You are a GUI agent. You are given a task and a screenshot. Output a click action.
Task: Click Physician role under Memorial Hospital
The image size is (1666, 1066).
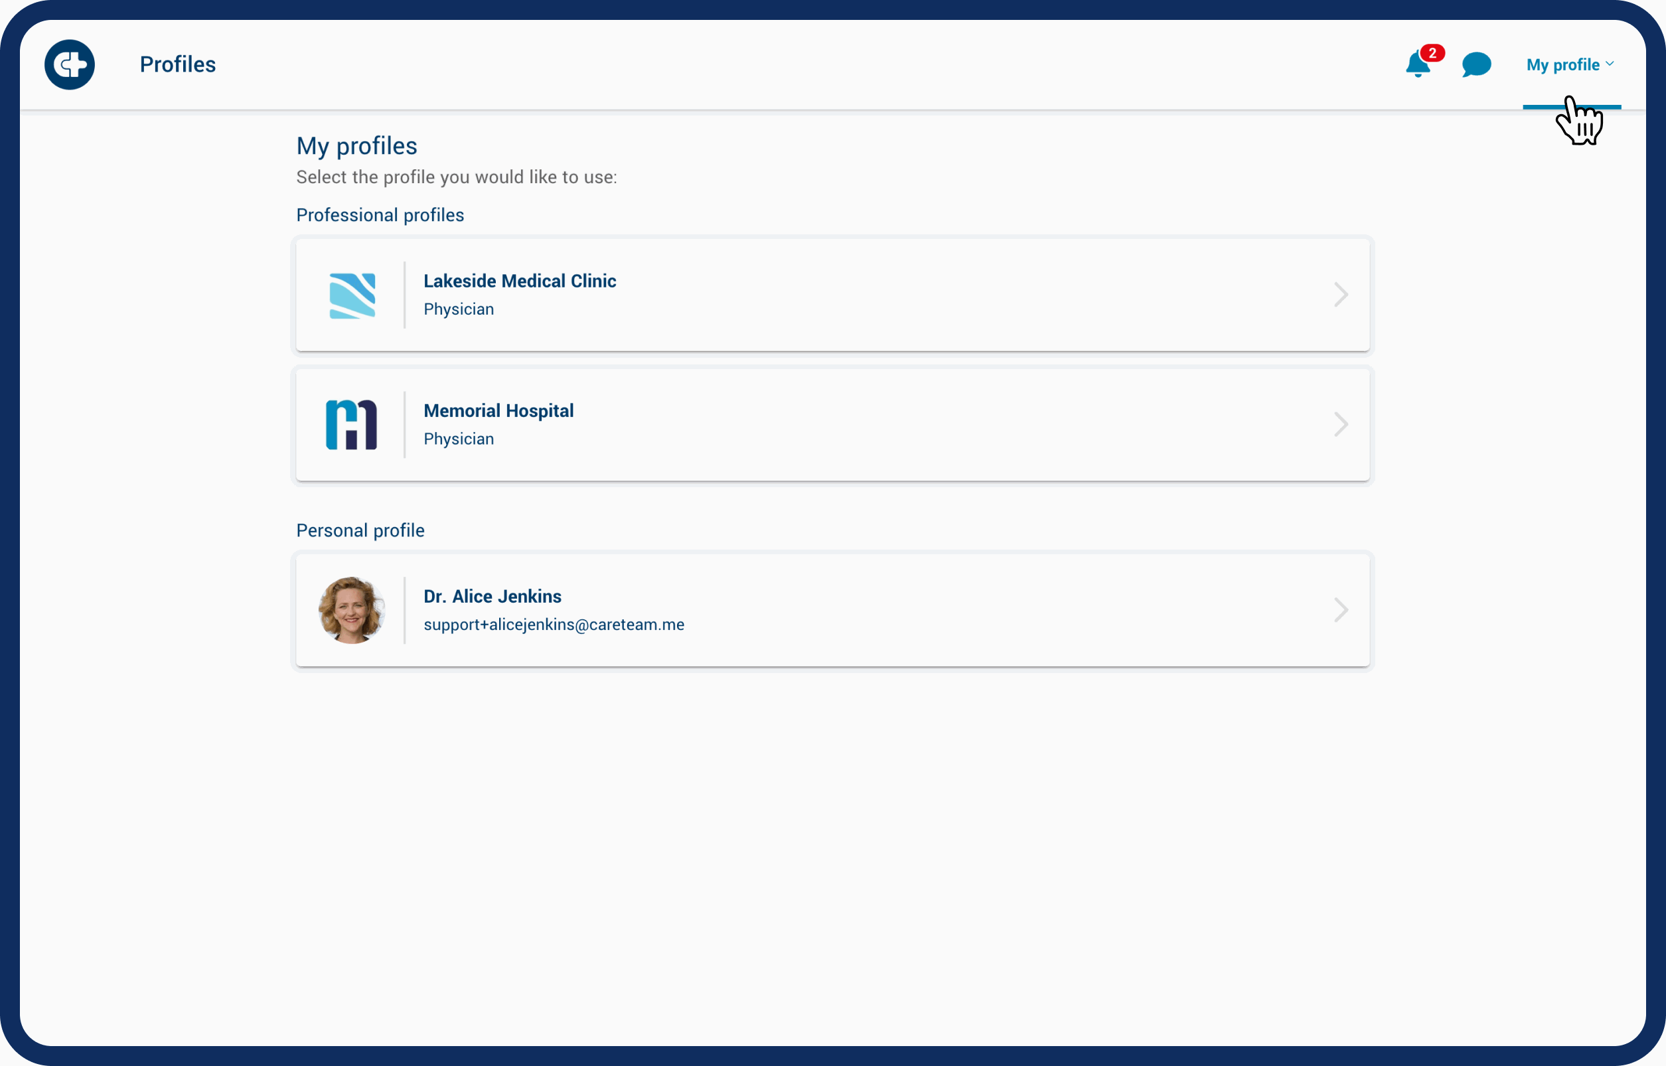(458, 439)
